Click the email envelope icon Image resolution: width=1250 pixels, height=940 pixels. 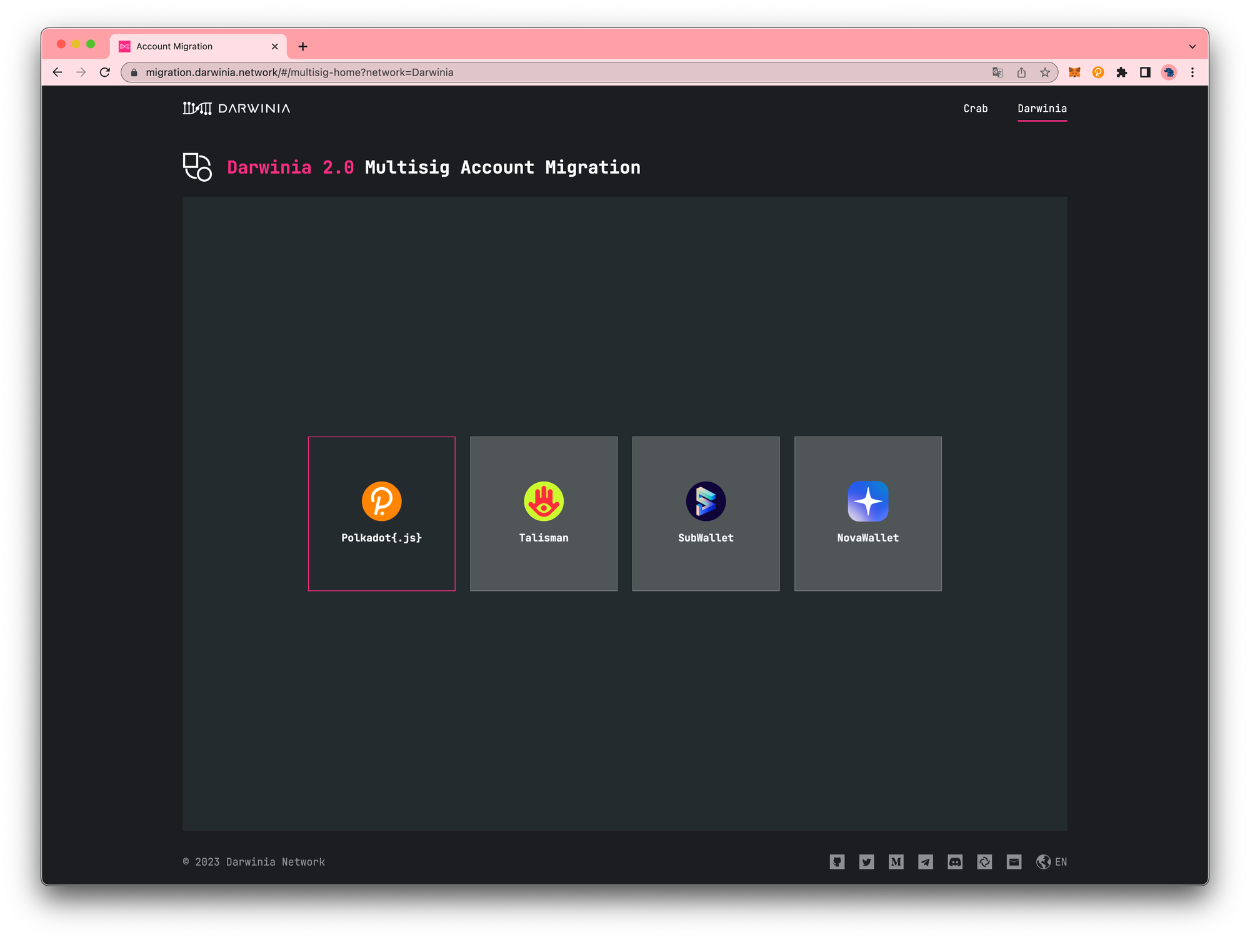tap(1014, 862)
